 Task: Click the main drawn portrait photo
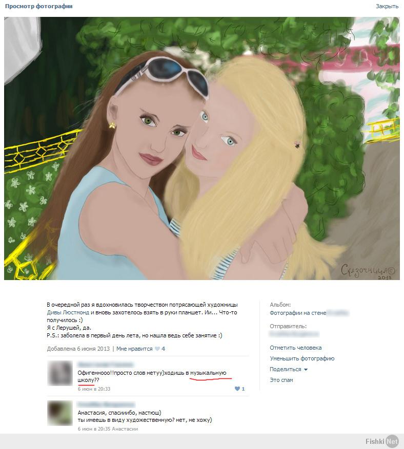[202, 148]
